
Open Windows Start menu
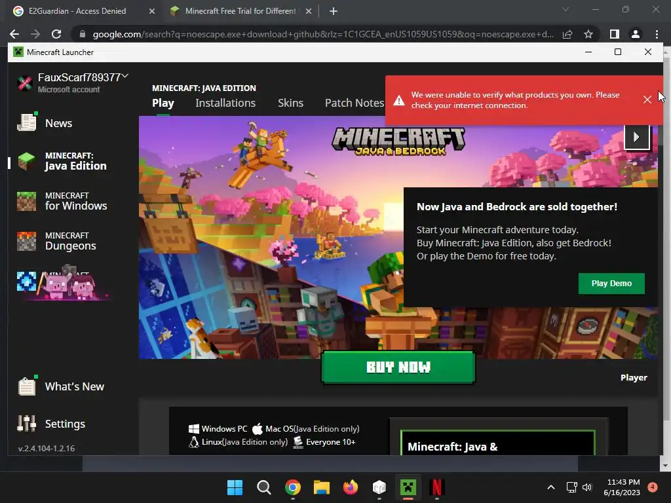point(235,487)
